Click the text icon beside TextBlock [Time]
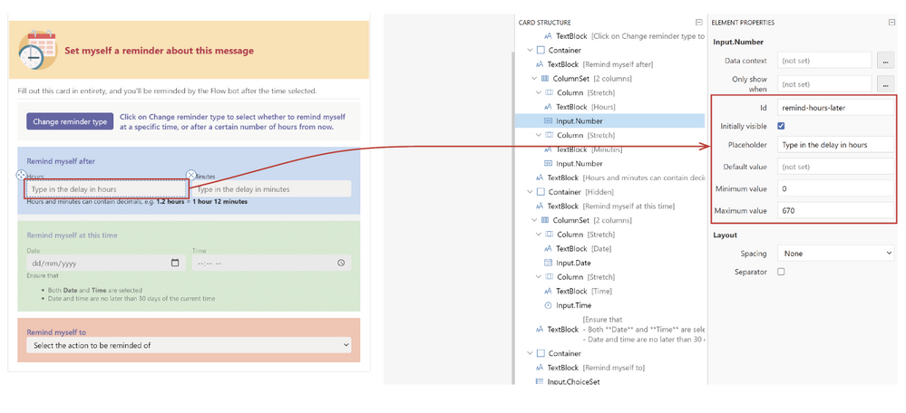Screen dimensions: 906x413 549,292
